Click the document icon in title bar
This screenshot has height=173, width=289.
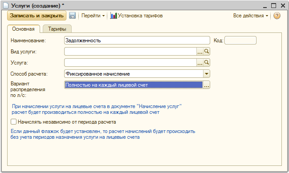pyautogui.click(x=6, y=5)
